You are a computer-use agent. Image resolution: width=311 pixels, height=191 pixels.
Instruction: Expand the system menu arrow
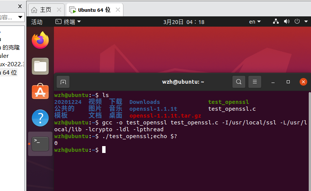pos(306,21)
